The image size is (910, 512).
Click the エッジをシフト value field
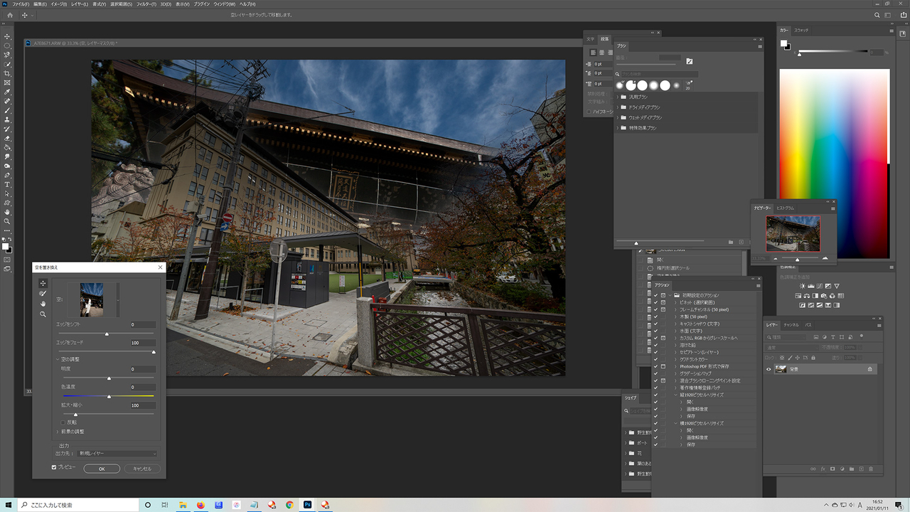(x=142, y=324)
